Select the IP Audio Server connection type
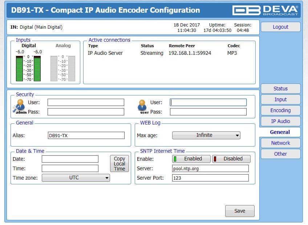This screenshot has width=308, height=225. click(105, 53)
